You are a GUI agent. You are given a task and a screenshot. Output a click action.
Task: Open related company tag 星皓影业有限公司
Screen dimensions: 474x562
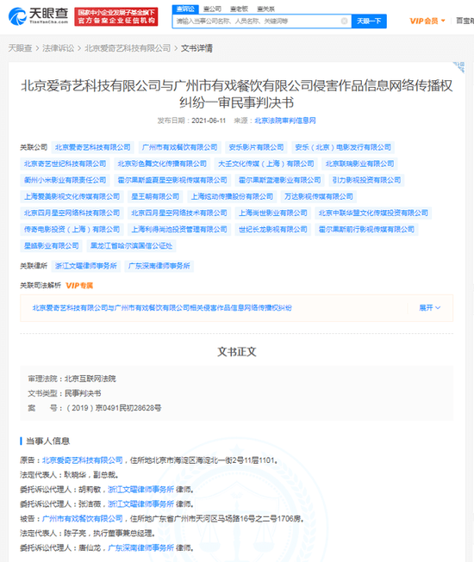click(52, 246)
